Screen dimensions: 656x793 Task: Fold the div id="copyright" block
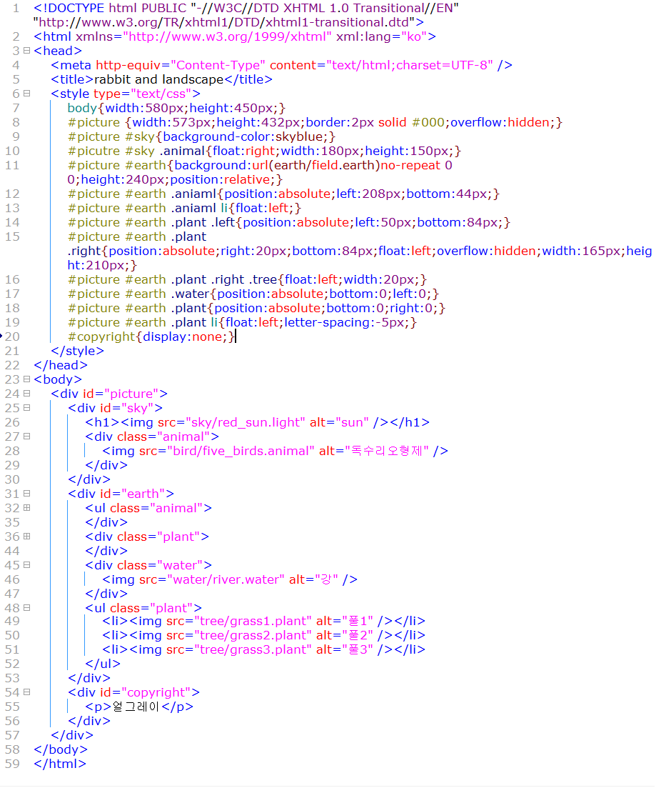[26, 692]
